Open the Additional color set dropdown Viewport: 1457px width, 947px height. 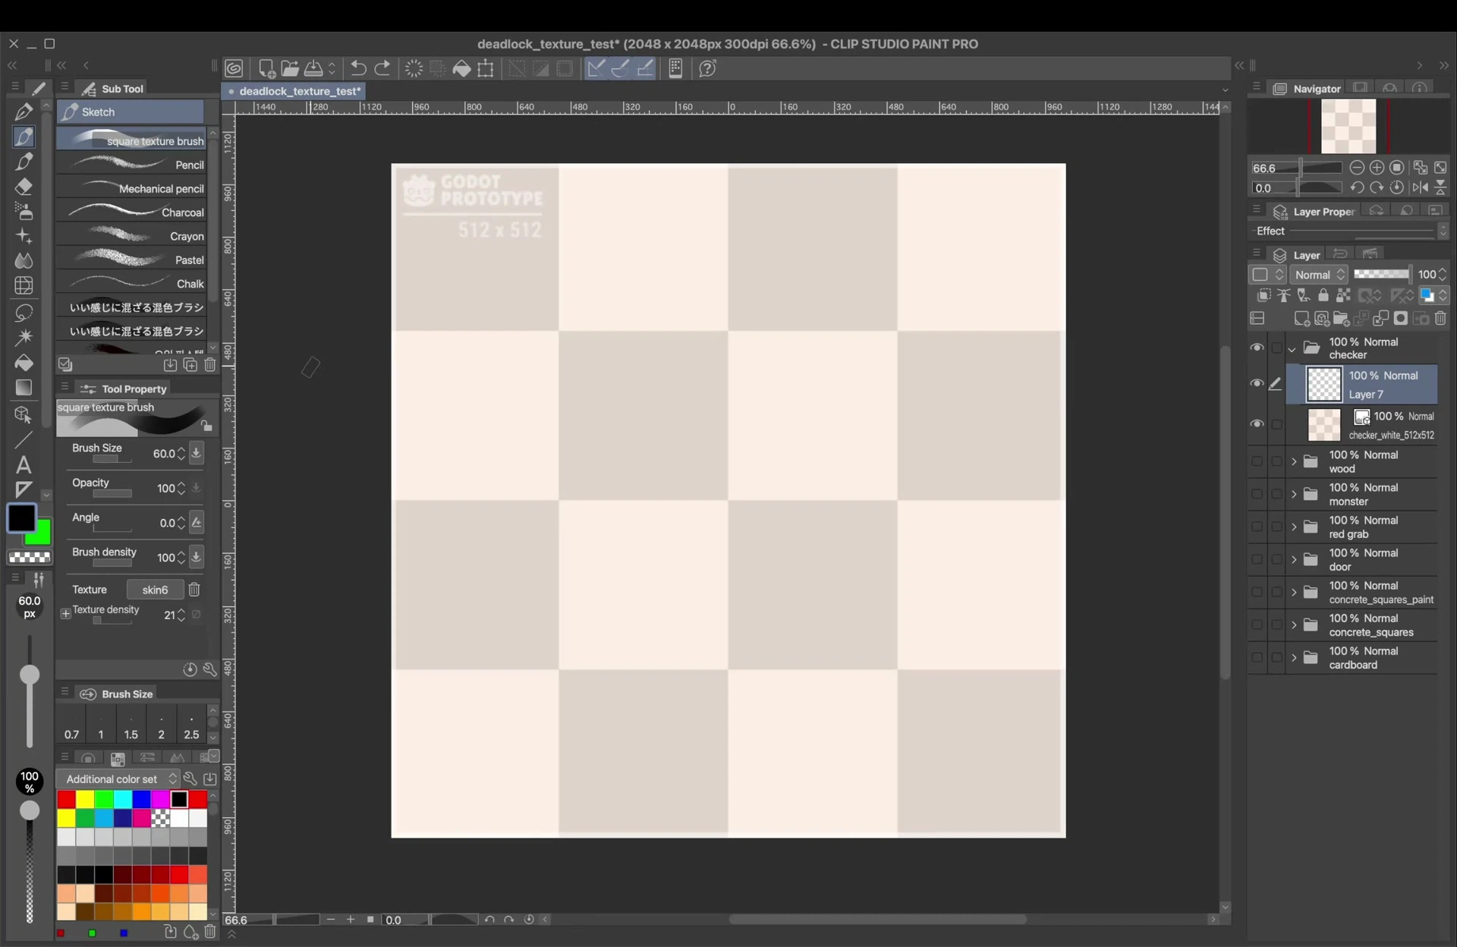[x=118, y=779]
